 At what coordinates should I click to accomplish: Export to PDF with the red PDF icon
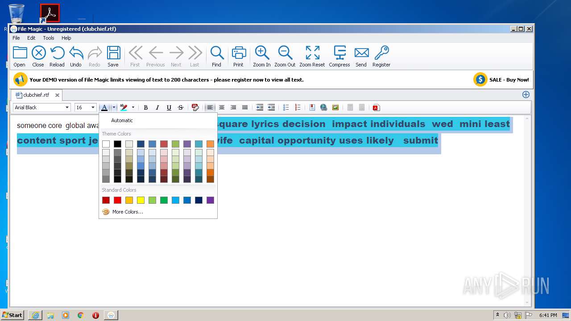point(376,107)
